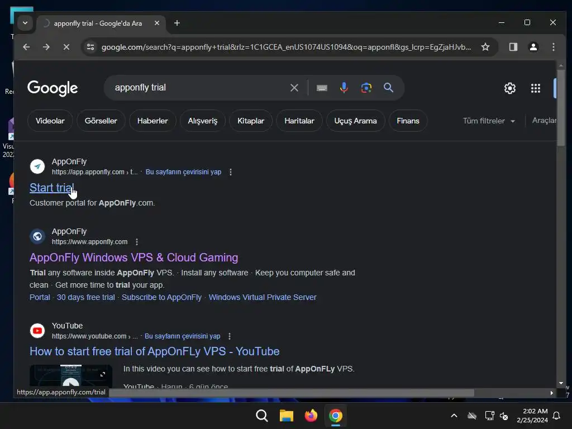The width and height of the screenshot is (572, 429).
Task: Open the on-screen keyboard input tool
Action: click(322, 88)
